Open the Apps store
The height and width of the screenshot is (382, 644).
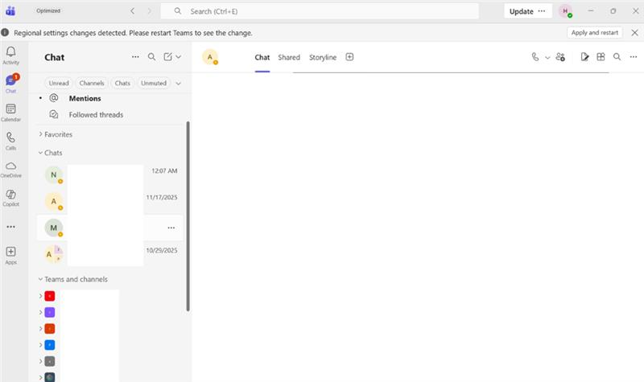[x=10, y=255]
